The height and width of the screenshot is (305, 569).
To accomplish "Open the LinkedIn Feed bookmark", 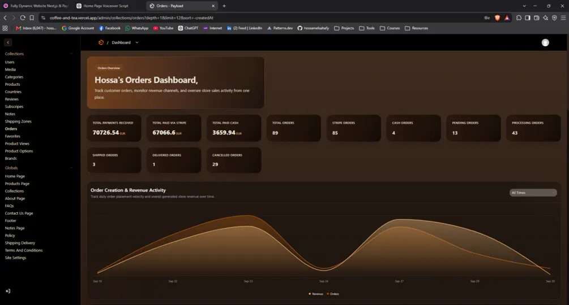I will (245, 28).
